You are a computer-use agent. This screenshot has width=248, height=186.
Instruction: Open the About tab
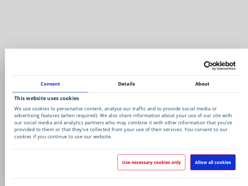pyautogui.click(x=202, y=84)
